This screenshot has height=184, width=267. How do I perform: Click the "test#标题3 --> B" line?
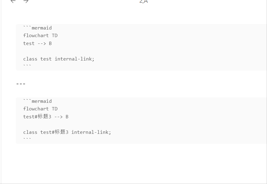[x=46, y=117]
